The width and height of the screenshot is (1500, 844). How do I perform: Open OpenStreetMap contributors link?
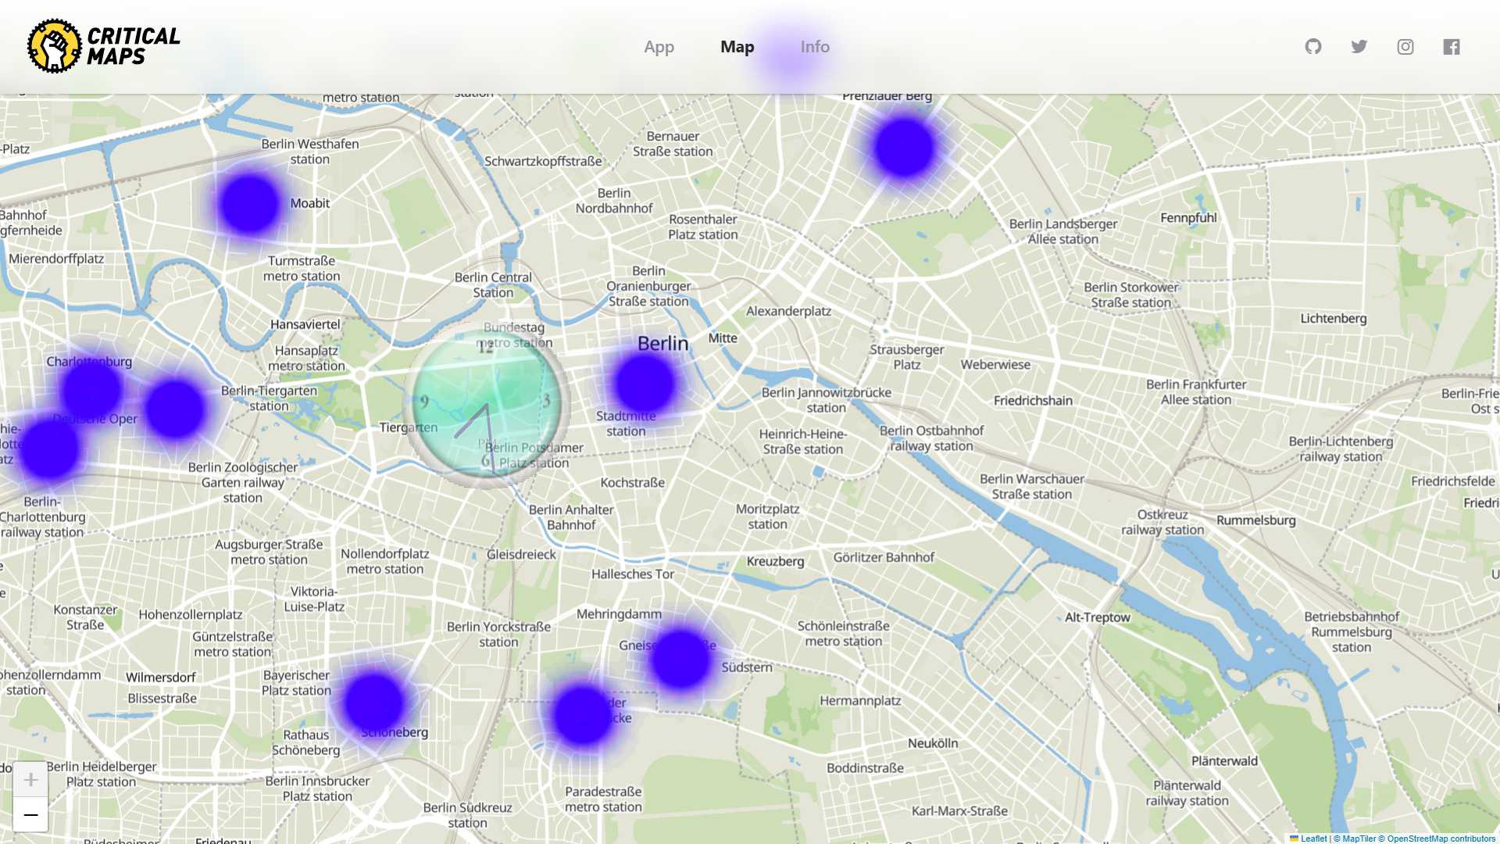coord(1441,839)
